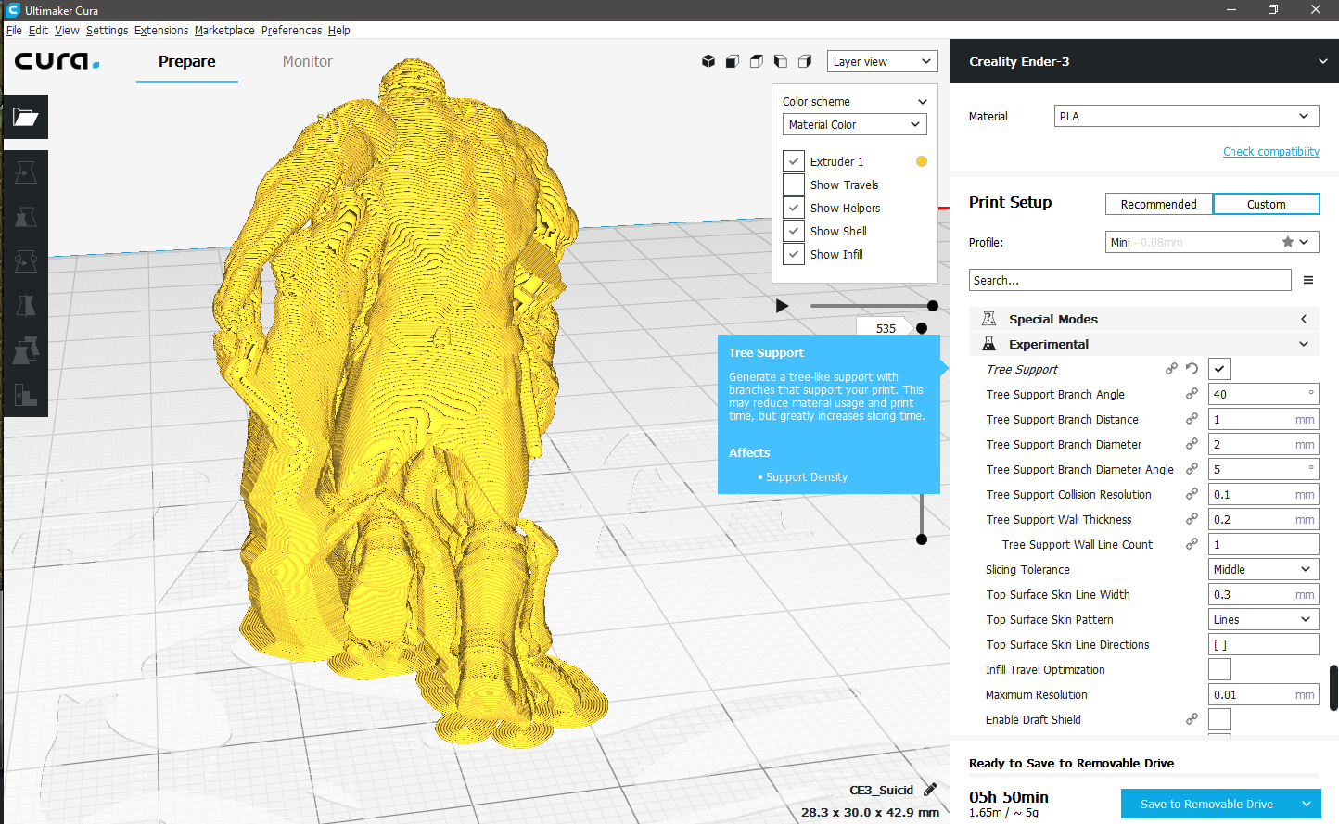Open the Top Surface Skin Pattern dropdown
This screenshot has width=1339, height=824.
[x=1264, y=619]
